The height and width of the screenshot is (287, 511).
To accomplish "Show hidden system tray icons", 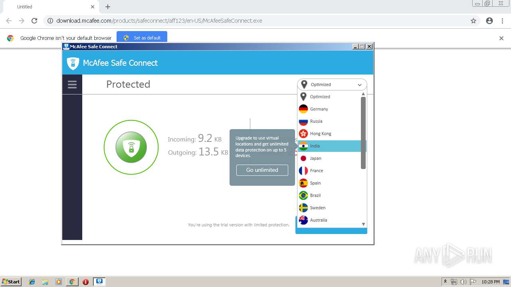I will point(445,282).
